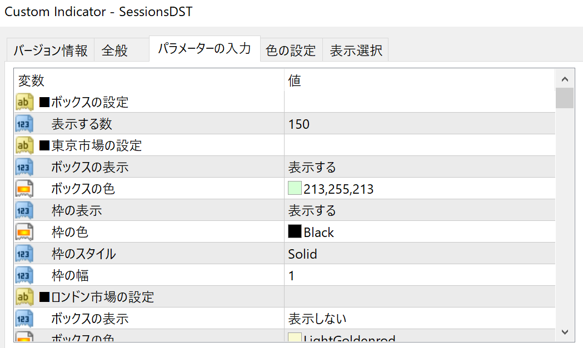This screenshot has height=348, width=583.
Task: Click the string icon beside ■ロンドン市場の設定
Action: pos(24,297)
